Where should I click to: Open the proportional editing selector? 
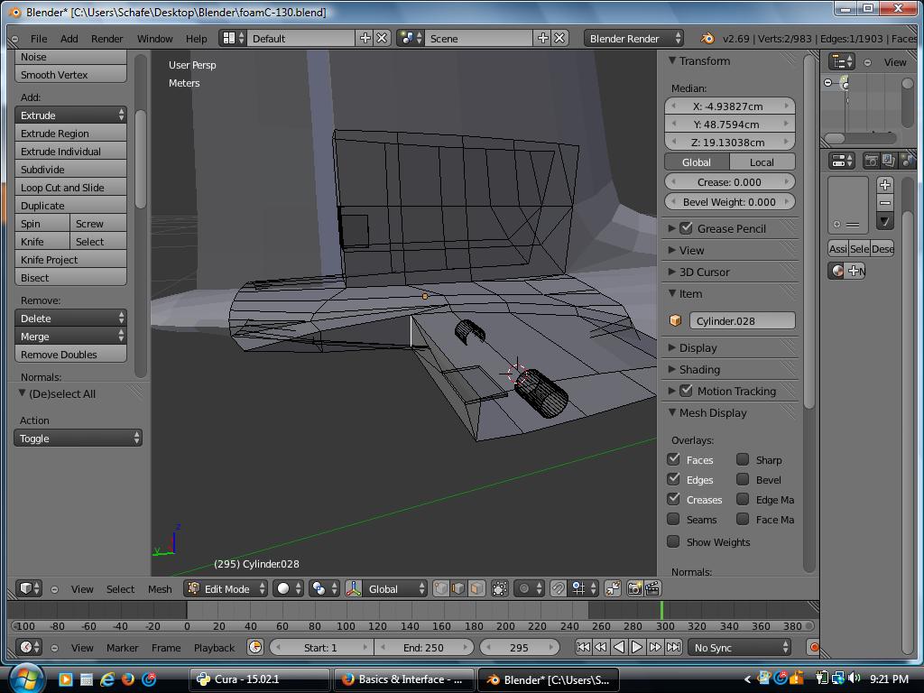click(528, 588)
